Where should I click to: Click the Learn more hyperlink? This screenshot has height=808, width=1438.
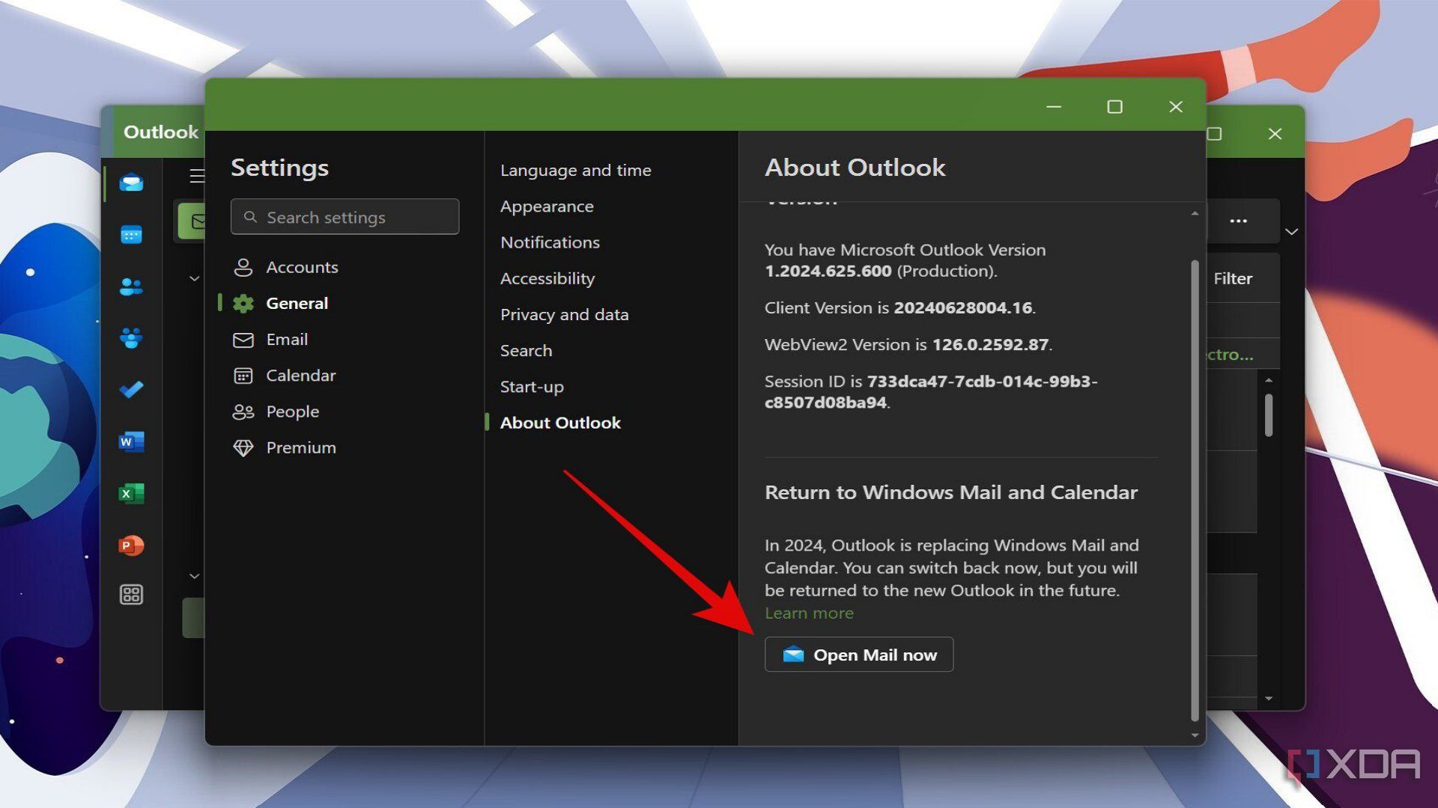pyautogui.click(x=809, y=613)
